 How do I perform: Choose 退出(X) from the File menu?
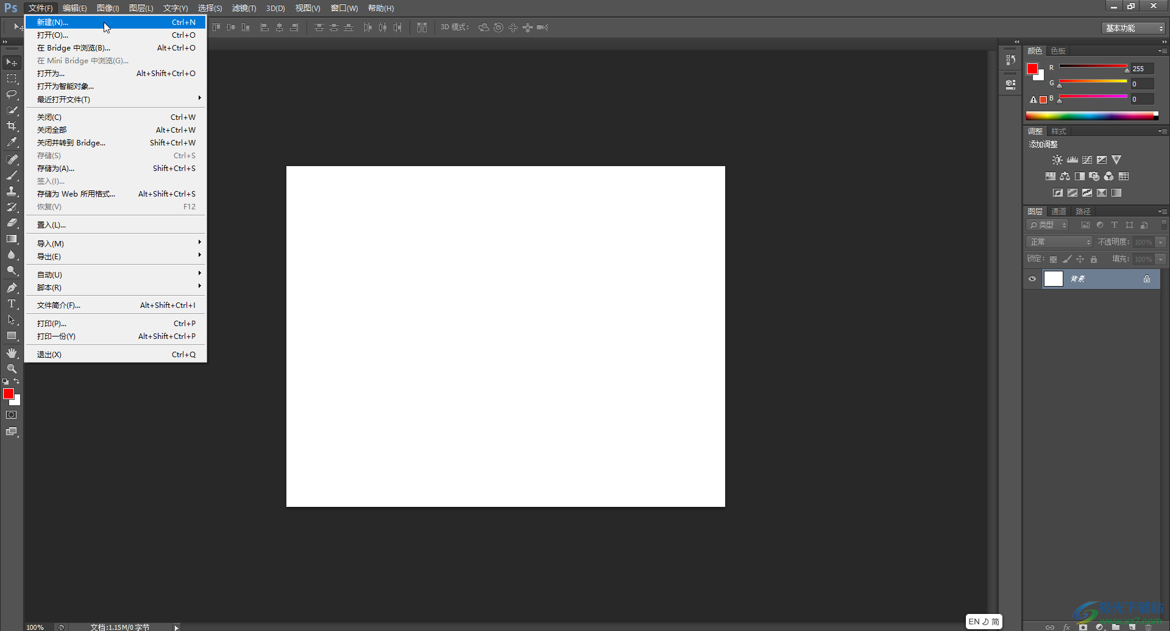[116, 355]
